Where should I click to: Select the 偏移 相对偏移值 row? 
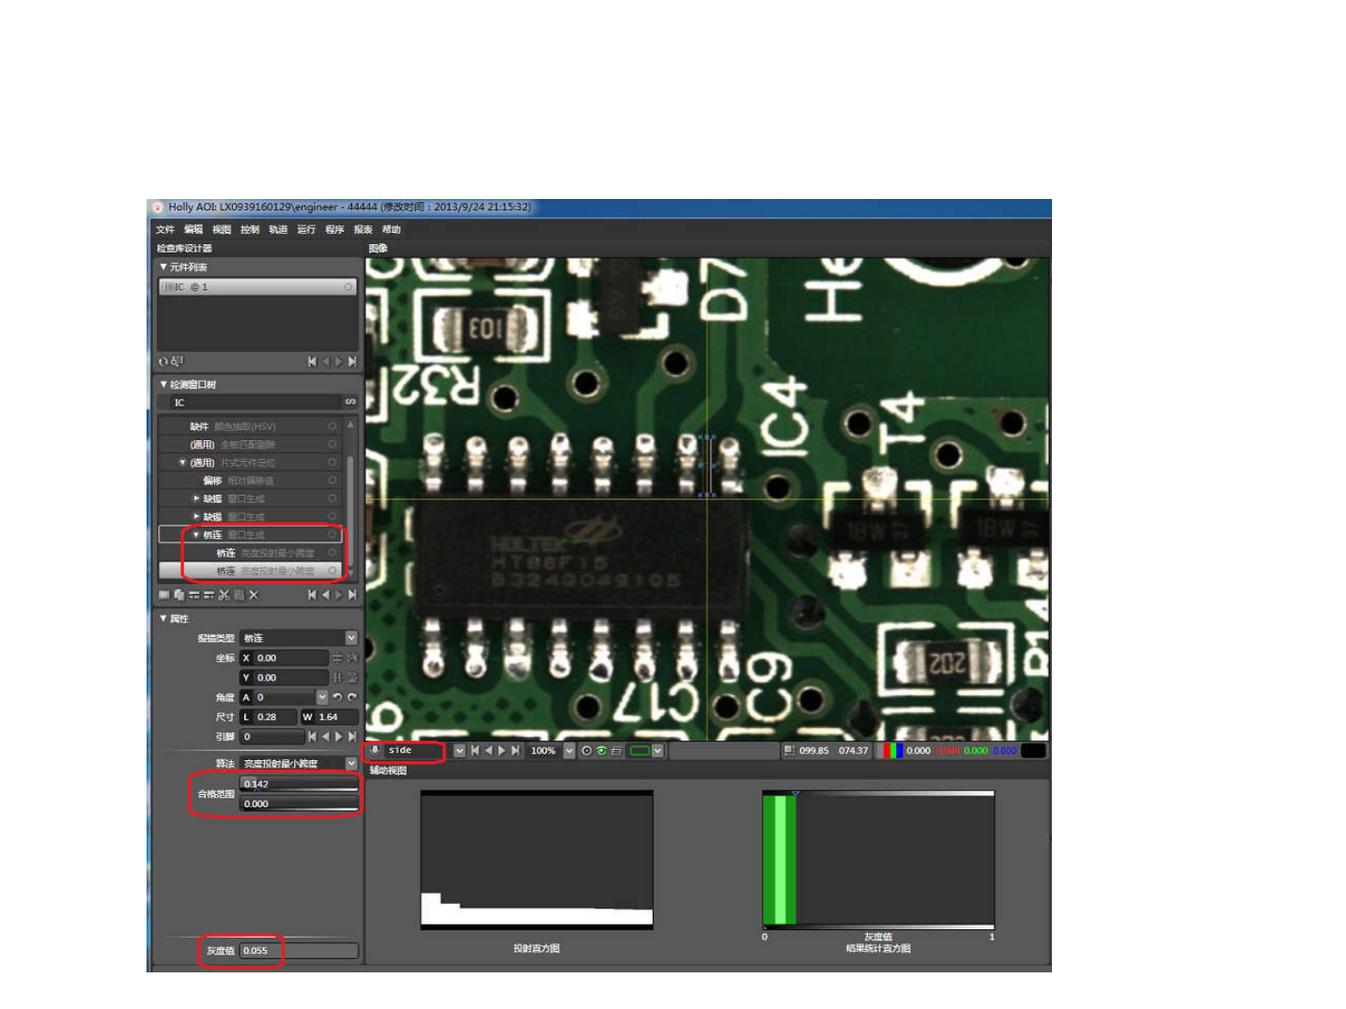(249, 481)
